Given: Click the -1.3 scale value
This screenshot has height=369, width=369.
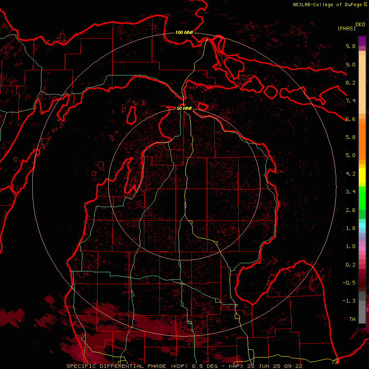Looking at the screenshot, I should (349, 301).
